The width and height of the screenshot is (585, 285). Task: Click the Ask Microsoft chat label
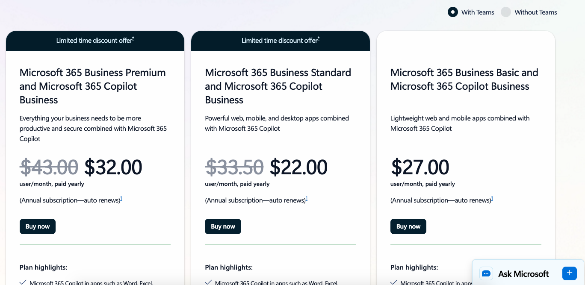tap(523, 274)
